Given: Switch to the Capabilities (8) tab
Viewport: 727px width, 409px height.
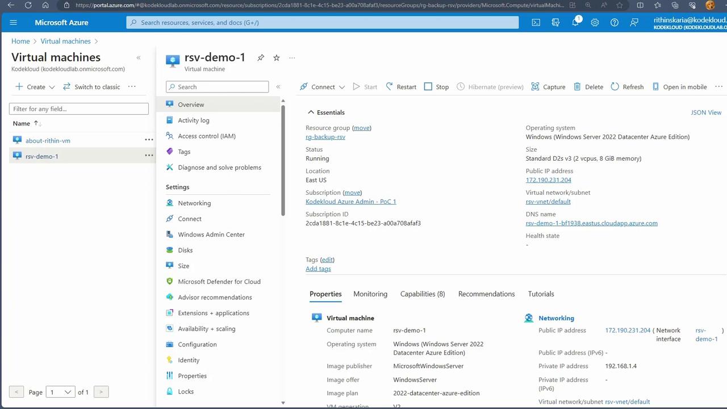Looking at the screenshot, I should coord(423,294).
